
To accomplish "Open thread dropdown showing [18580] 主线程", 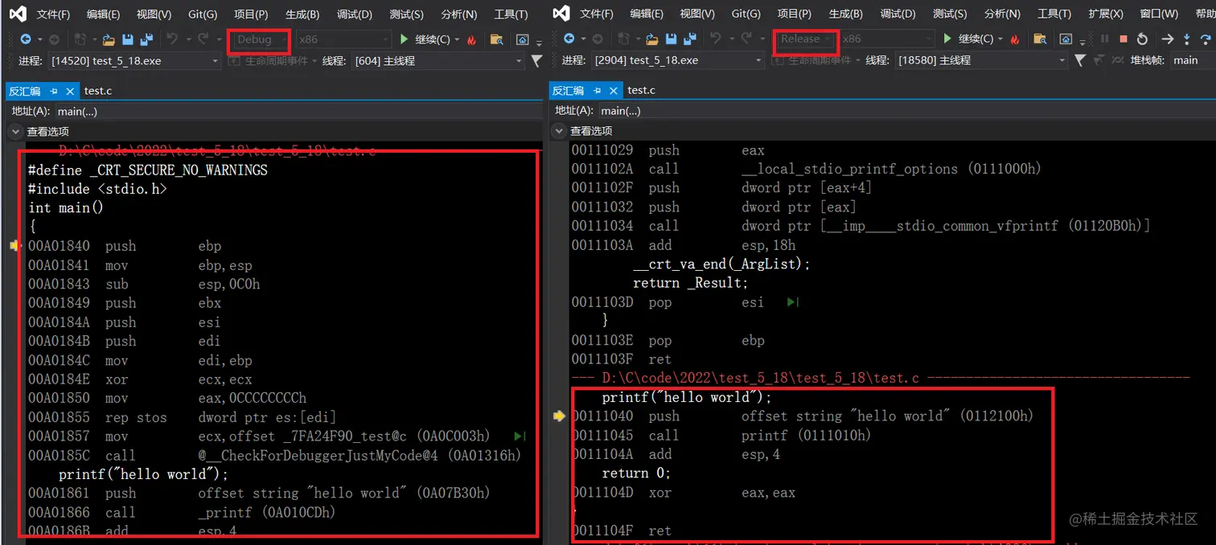I will [981, 60].
